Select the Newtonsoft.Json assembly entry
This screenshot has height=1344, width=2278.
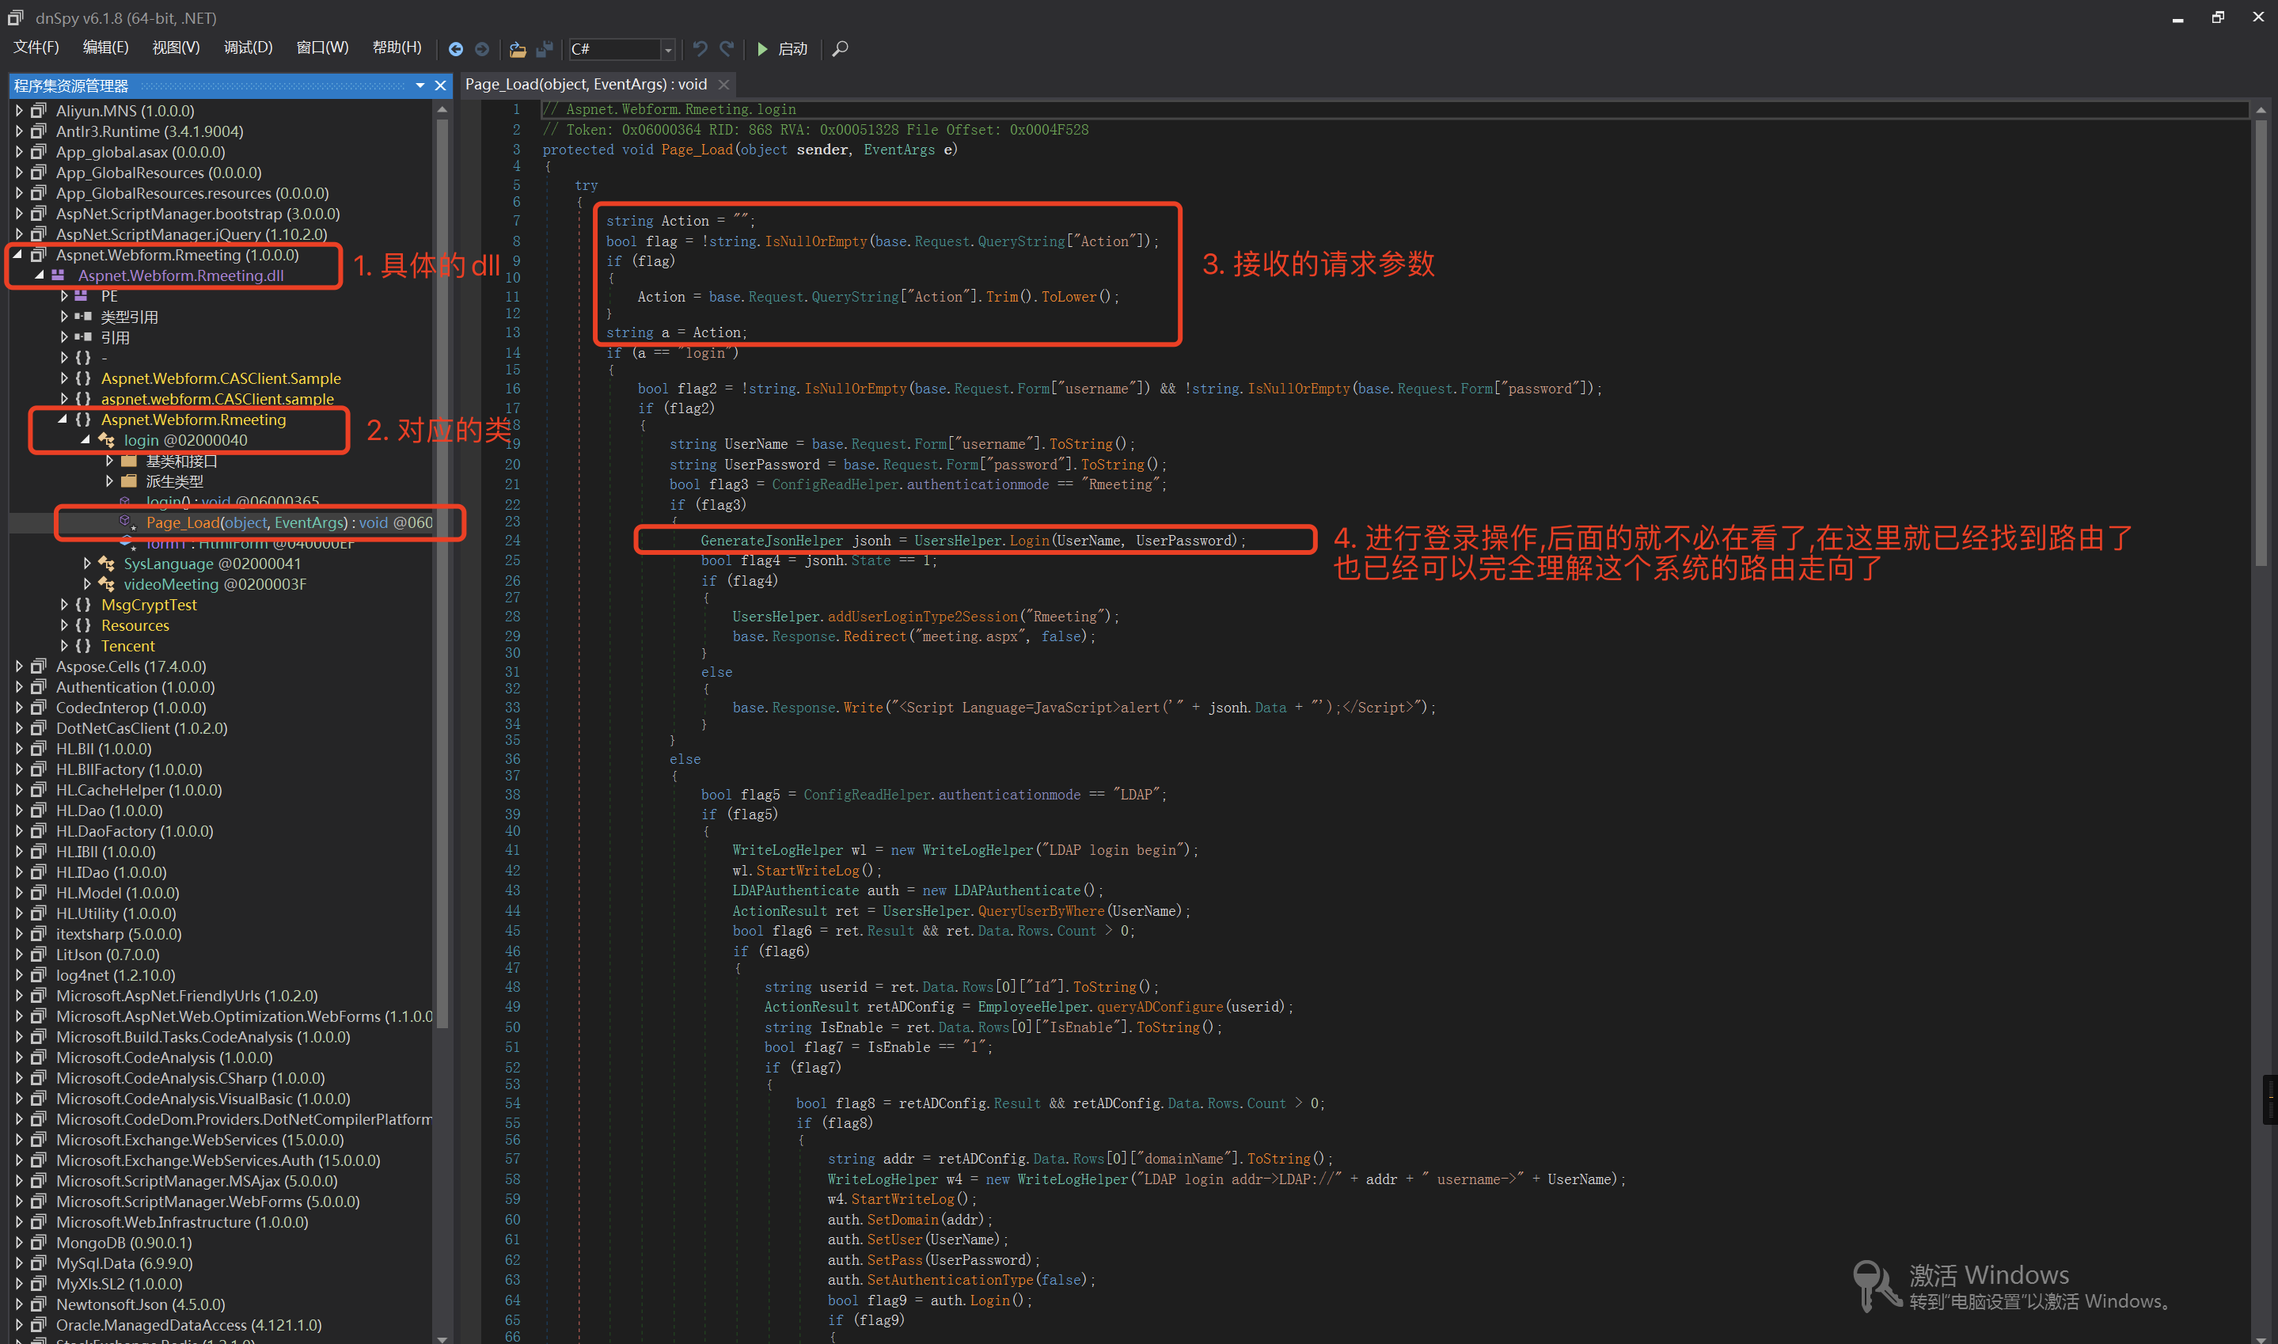(x=140, y=1304)
